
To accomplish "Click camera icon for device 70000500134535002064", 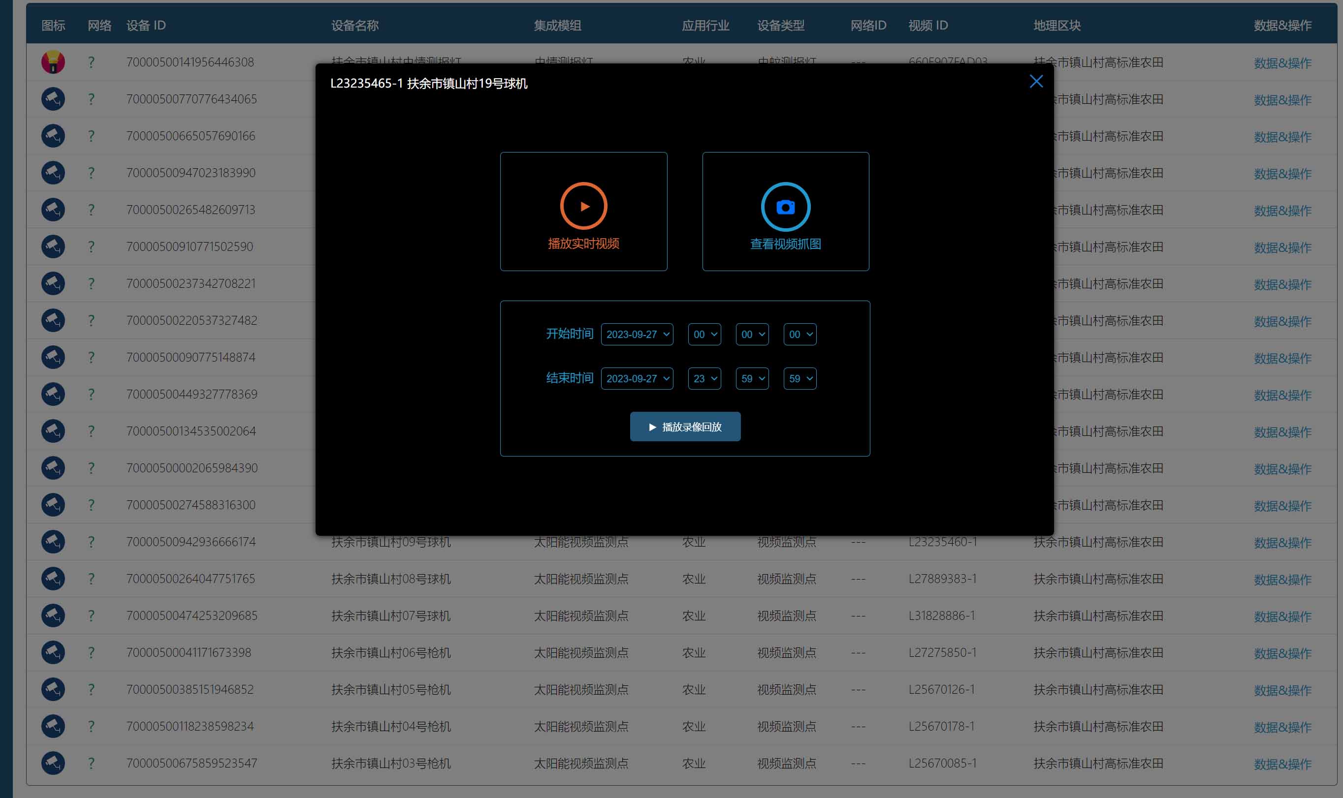I will [53, 430].
